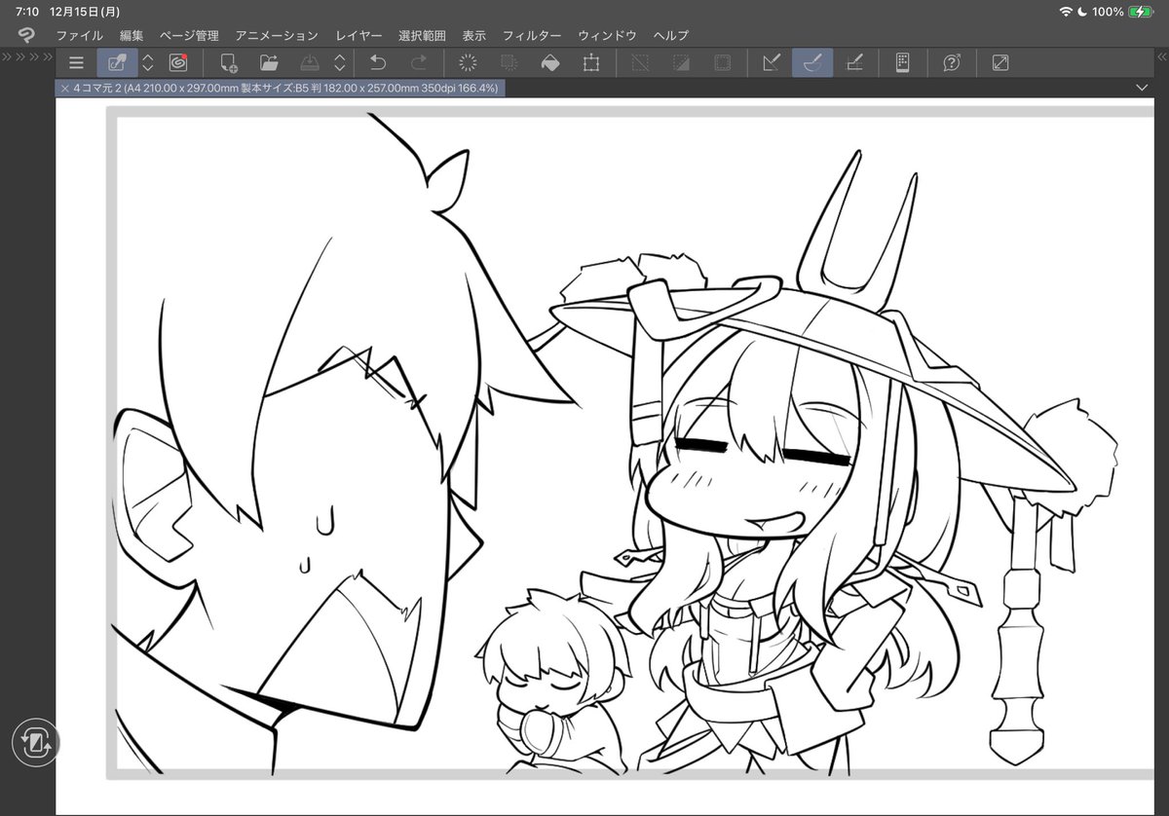Open the 編集 menu
Image resolution: width=1169 pixels, height=816 pixels.
pos(132,35)
